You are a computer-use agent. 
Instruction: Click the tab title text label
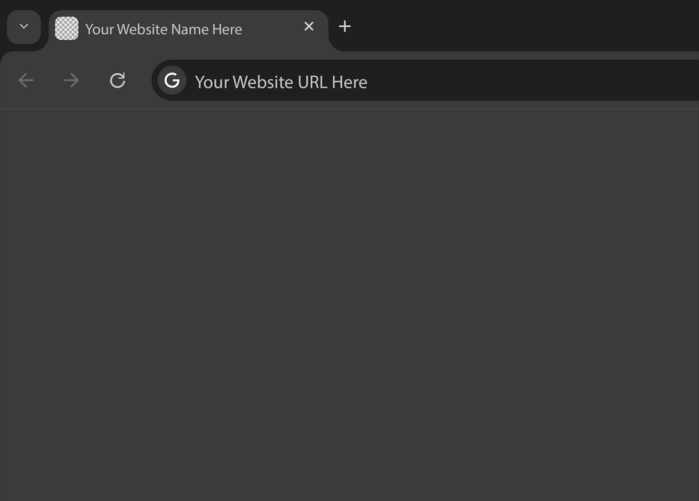[163, 29]
